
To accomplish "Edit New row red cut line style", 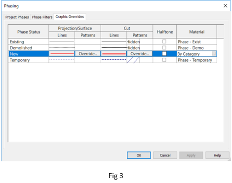I will [x=114, y=54].
